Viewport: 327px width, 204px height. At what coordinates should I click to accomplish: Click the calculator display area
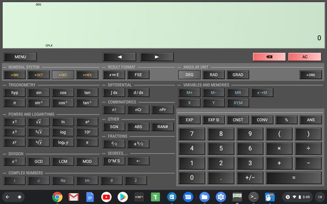(164, 25)
